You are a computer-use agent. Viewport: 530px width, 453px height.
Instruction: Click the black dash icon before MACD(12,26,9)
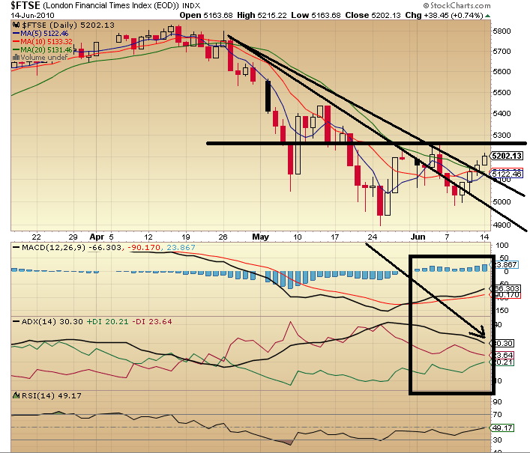(14, 248)
